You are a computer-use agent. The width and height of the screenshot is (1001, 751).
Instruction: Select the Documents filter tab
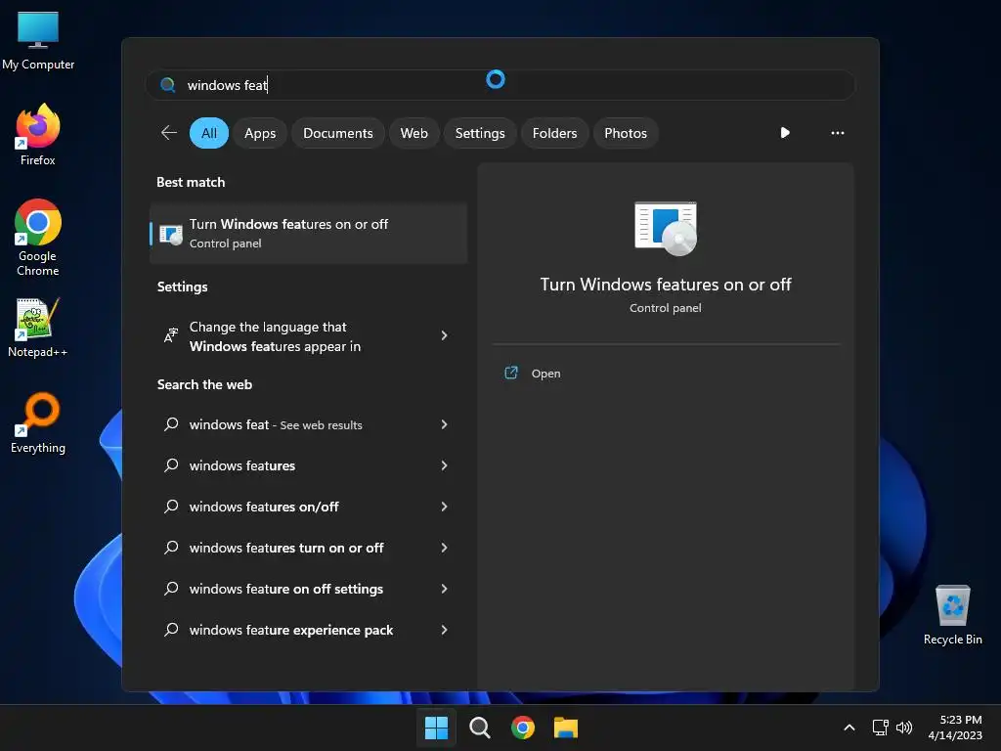(337, 133)
